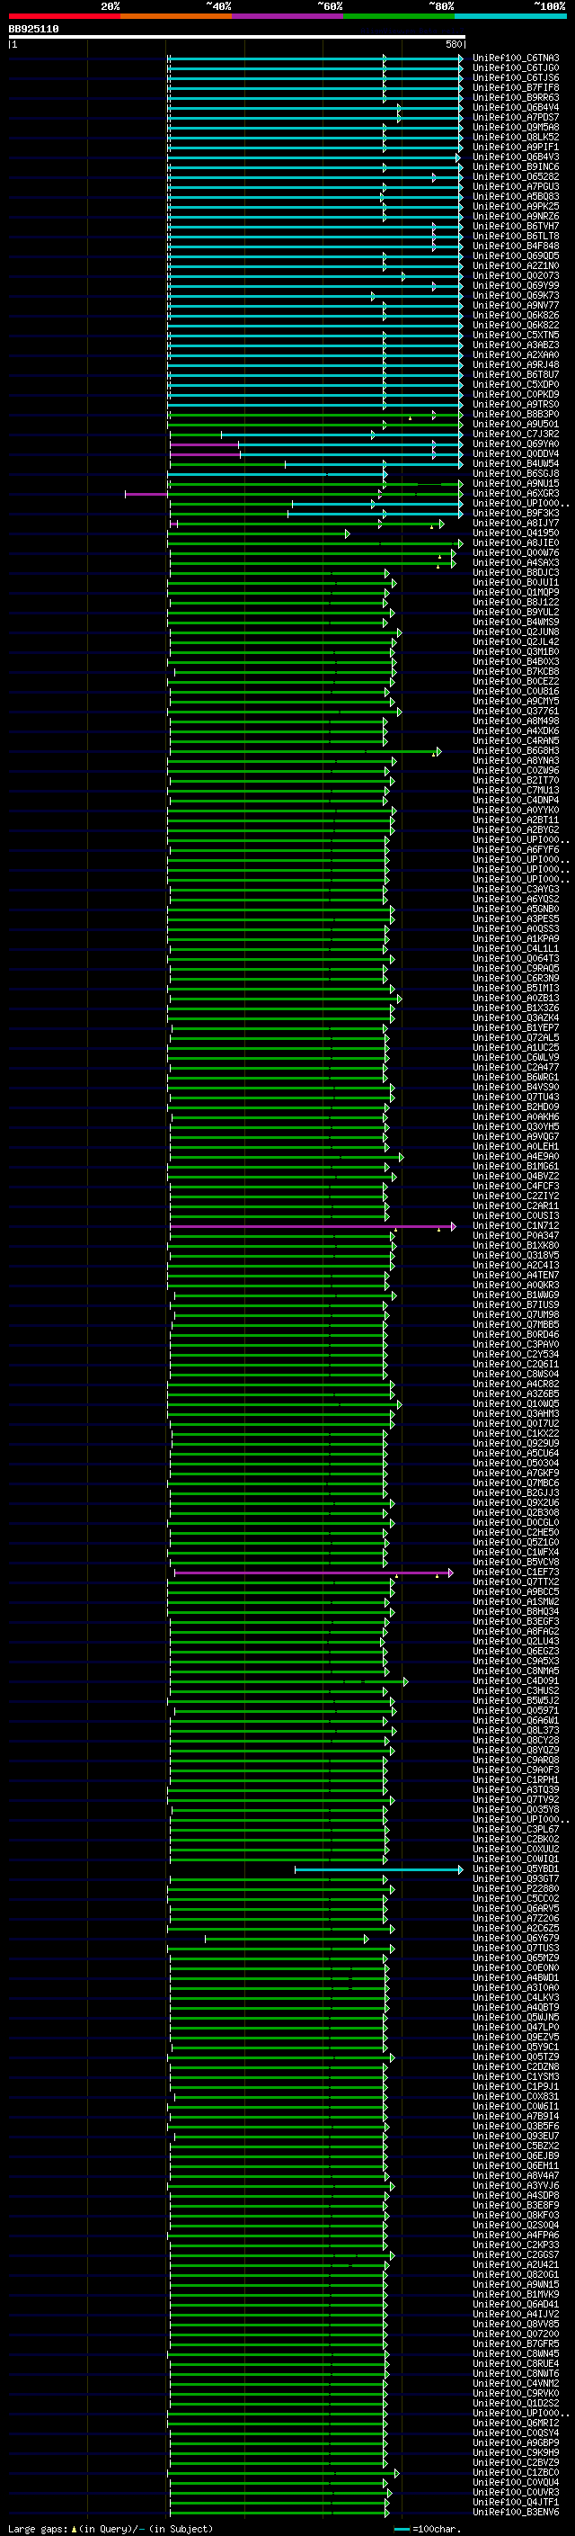Screen dimensions: 575x2536
Task: Select the UniRef100_Q1MQP9 label
Action: pyautogui.click(x=516, y=592)
